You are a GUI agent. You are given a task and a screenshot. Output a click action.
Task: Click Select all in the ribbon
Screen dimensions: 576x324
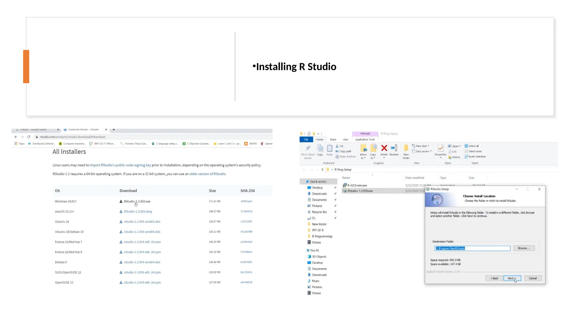point(472,146)
